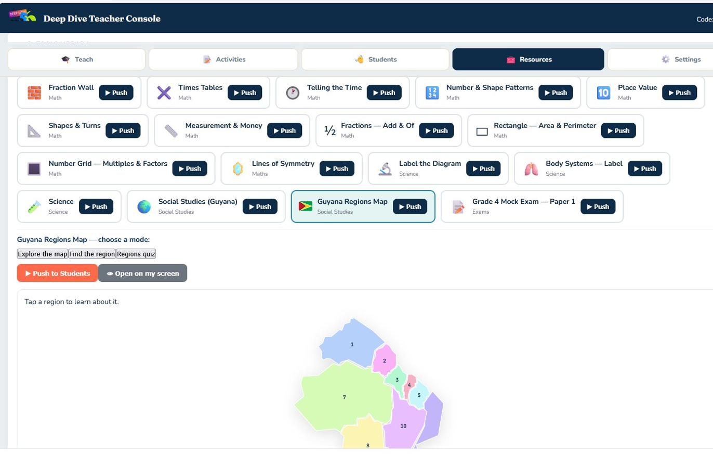Screen dimensions: 713x466
Task: Click the Measurement & Money ruler icon
Action: tap(171, 131)
